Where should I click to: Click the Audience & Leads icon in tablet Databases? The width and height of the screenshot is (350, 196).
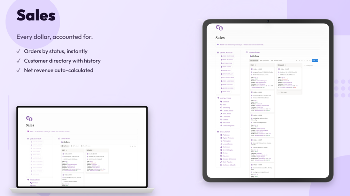221,165
